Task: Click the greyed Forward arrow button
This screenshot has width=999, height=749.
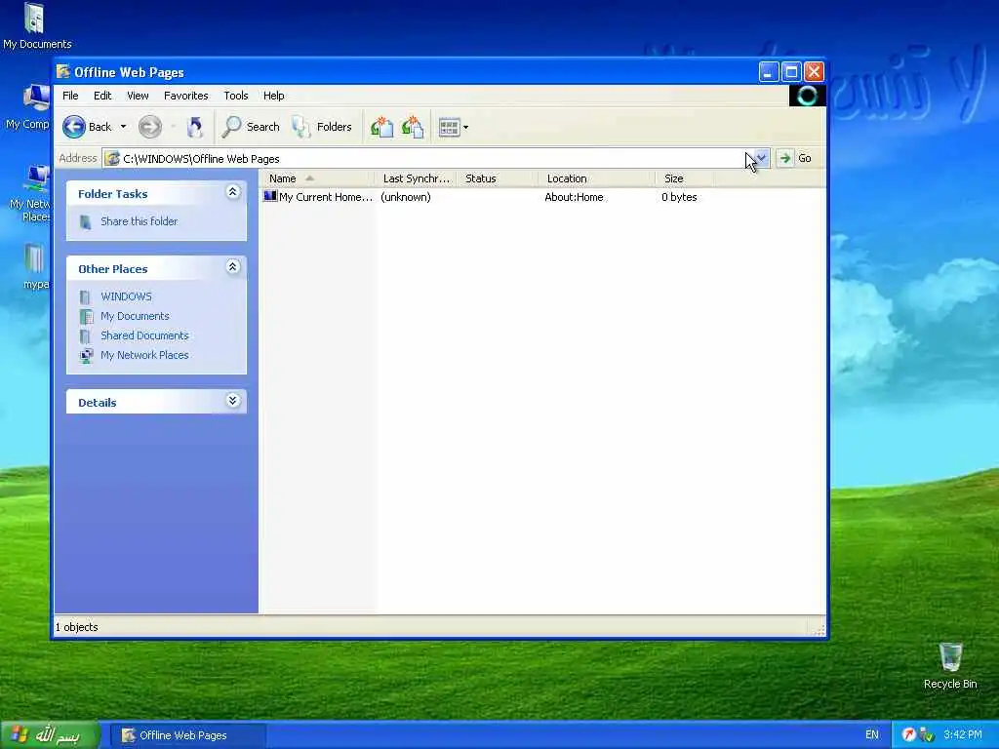Action: pyautogui.click(x=150, y=127)
